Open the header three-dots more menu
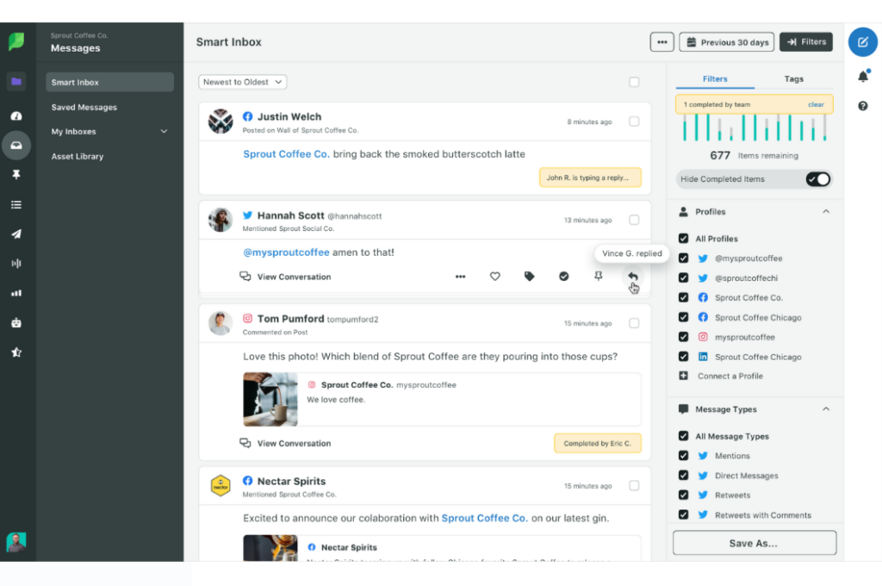Viewport: 882px width, 586px height. tap(661, 42)
